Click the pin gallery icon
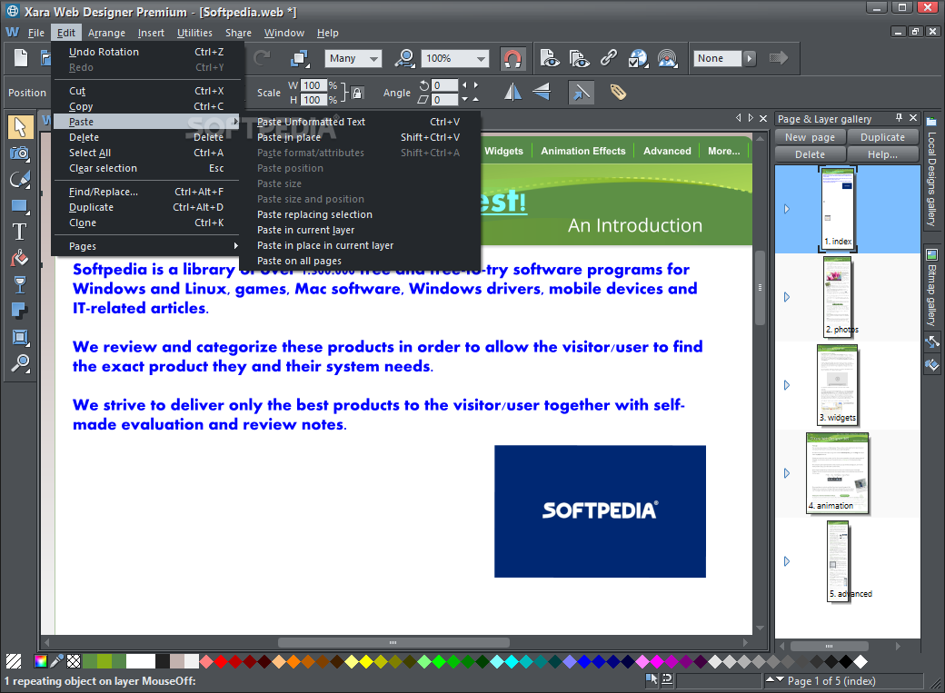This screenshot has width=945, height=693. click(899, 118)
